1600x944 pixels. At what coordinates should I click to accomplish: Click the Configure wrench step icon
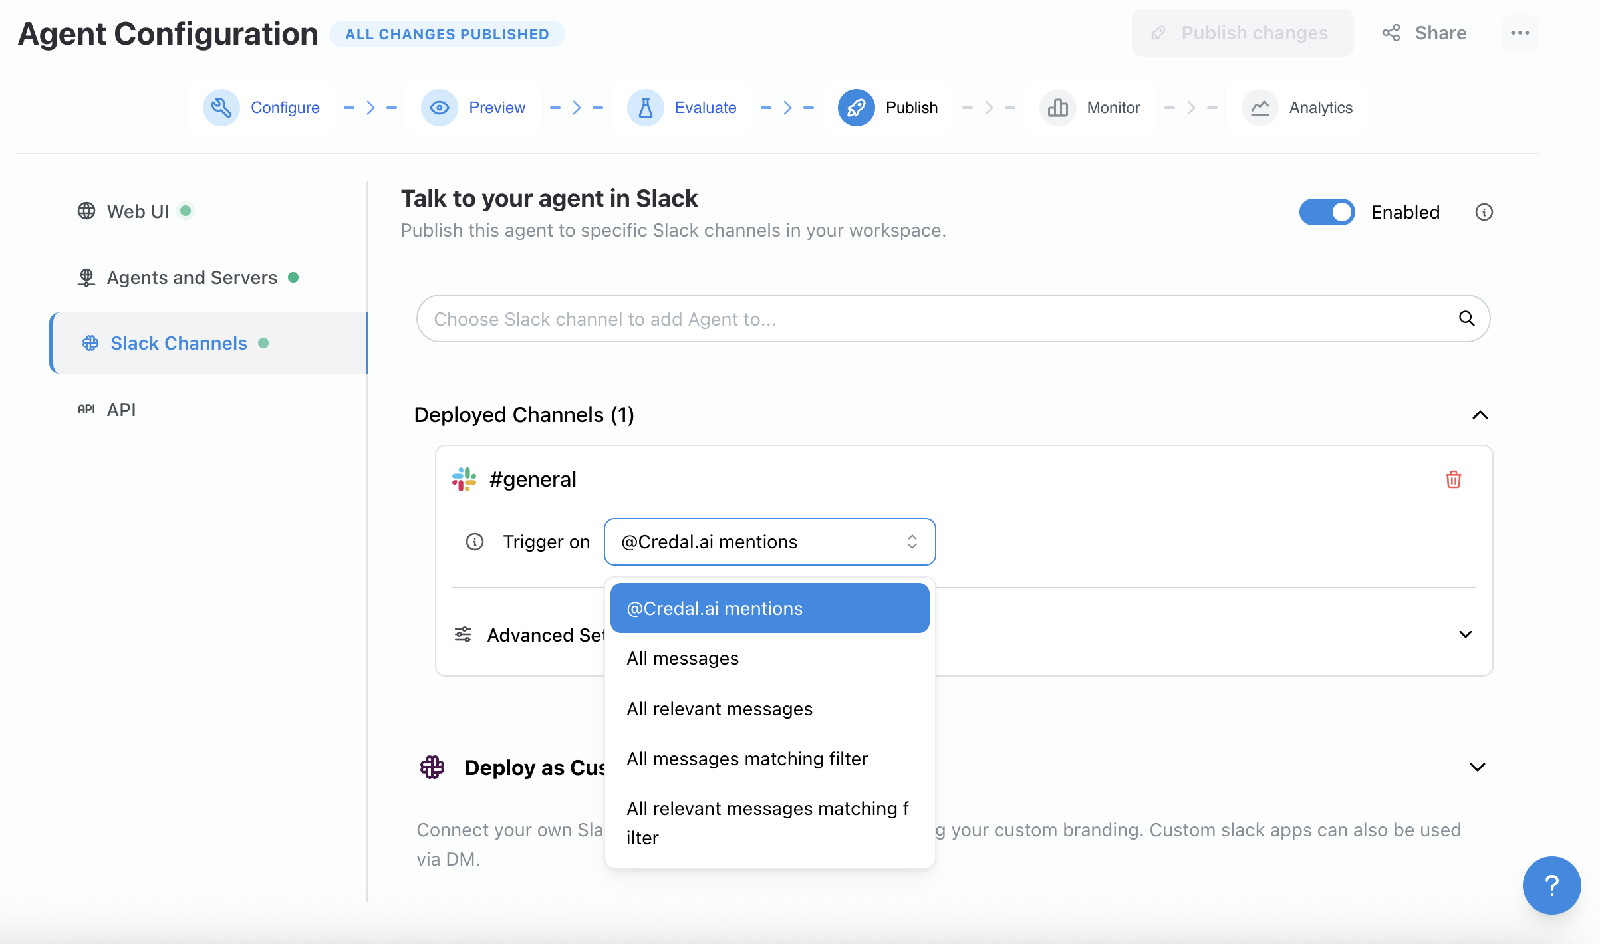coord(221,107)
